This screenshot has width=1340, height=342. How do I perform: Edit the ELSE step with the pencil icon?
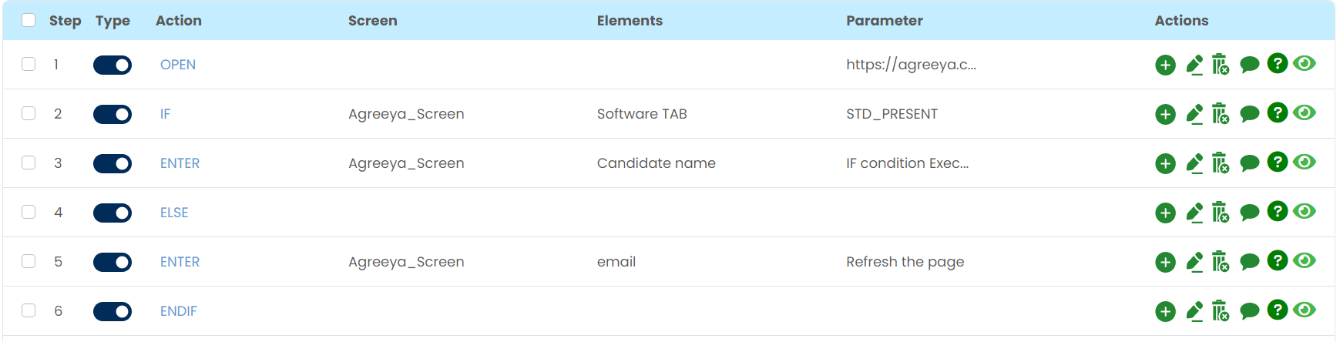(1194, 213)
